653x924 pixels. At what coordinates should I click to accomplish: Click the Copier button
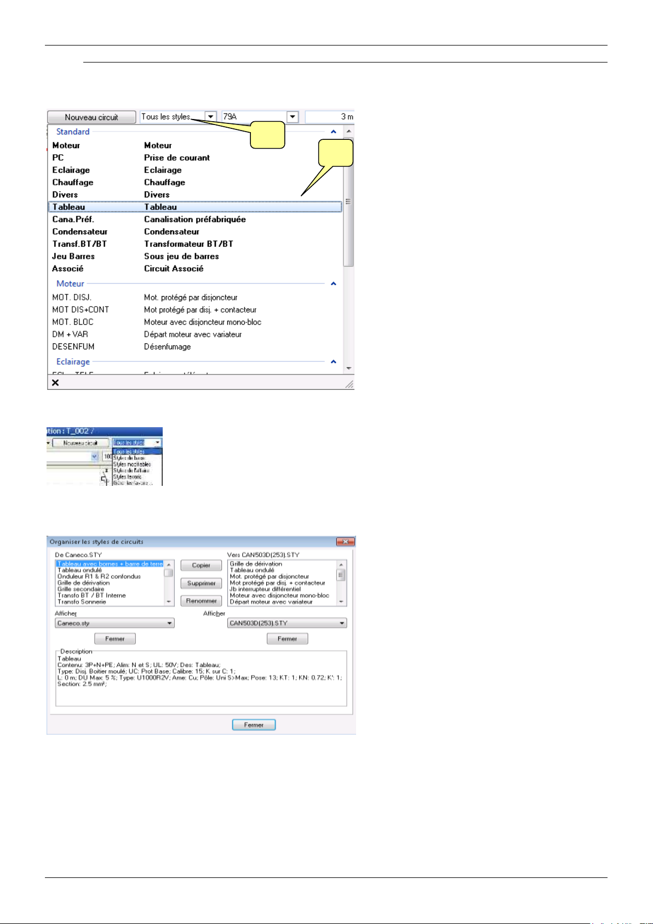pyautogui.click(x=201, y=565)
